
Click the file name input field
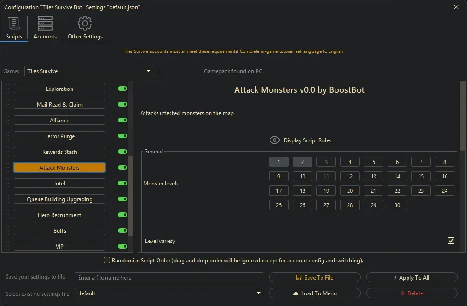[169, 278]
